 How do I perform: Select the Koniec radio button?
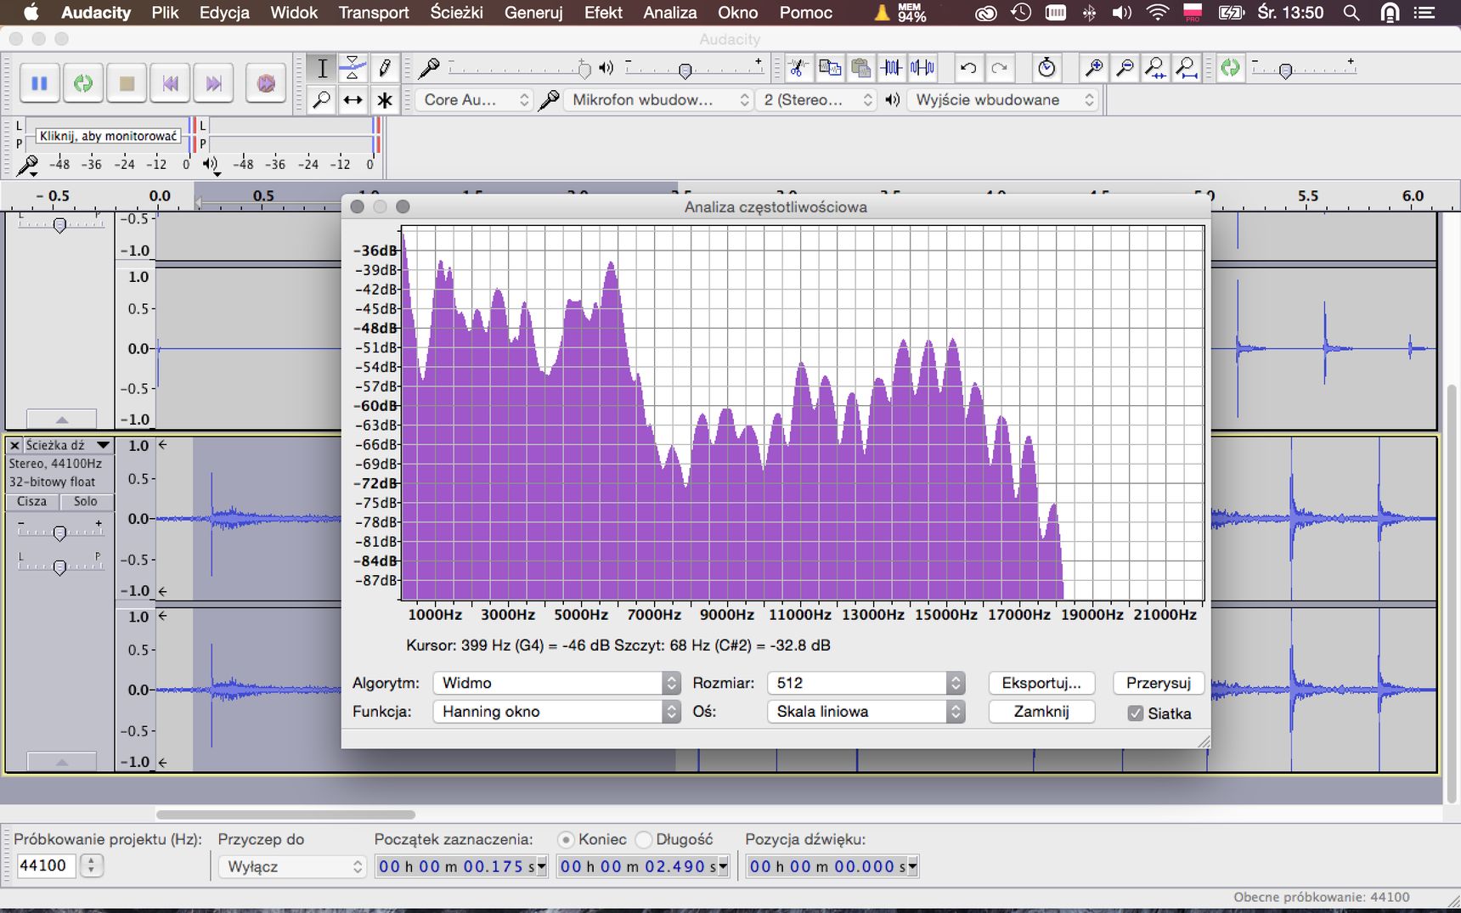click(566, 839)
